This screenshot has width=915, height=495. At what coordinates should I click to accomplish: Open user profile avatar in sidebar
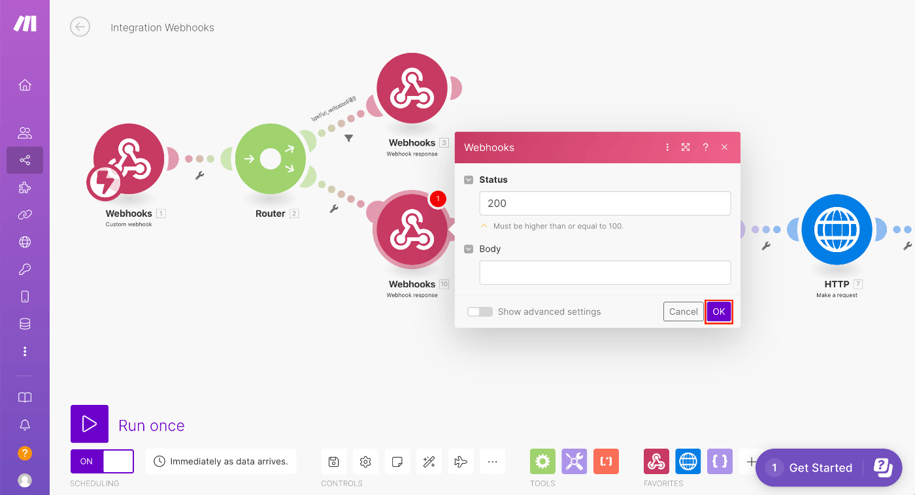click(x=25, y=480)
